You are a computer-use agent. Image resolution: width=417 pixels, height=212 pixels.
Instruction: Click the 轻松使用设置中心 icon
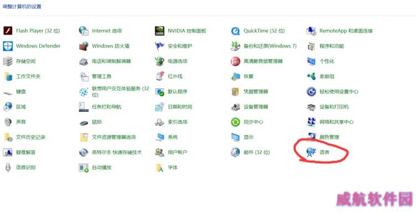(311, 92)
